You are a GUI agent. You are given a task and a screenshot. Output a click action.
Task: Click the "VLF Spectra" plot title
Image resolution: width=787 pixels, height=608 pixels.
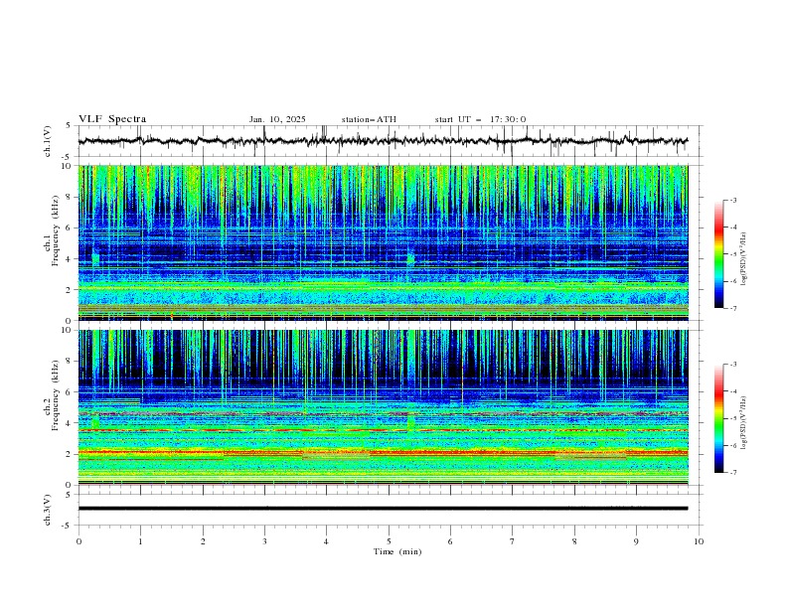[x=112, y=119]
